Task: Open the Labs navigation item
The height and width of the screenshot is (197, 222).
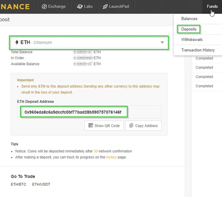Action: tap(84, 7)
